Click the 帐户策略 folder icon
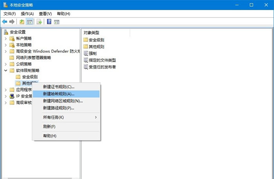Screen dimensions: 274x179 click(12, 39)
